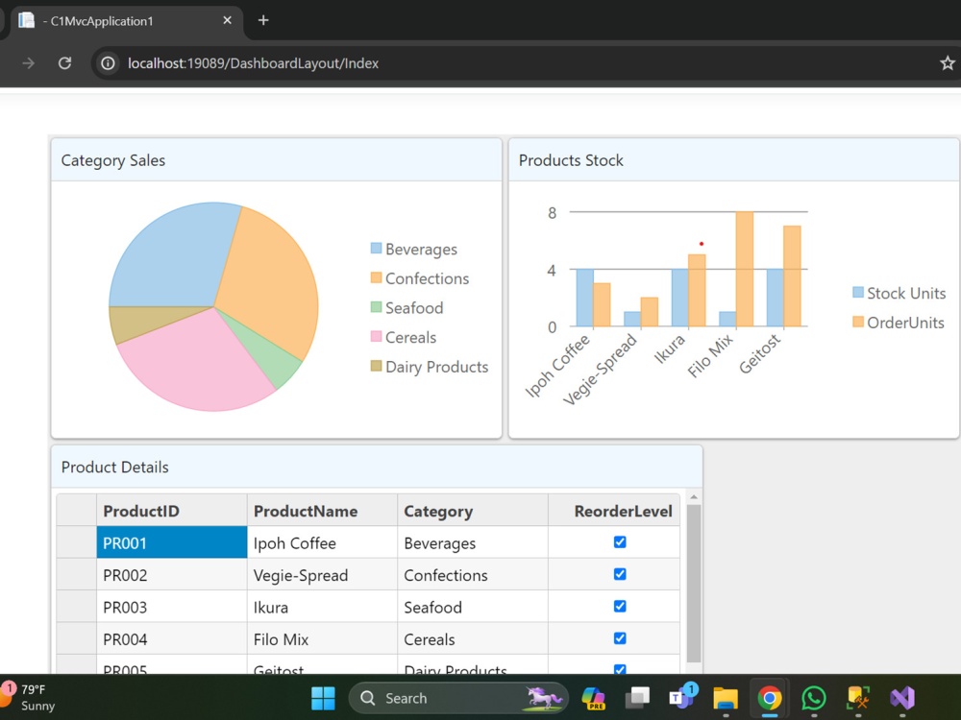961x720 pixels.
Task: Reload the page with the refresh icon
Action: [x=64, y=63]
